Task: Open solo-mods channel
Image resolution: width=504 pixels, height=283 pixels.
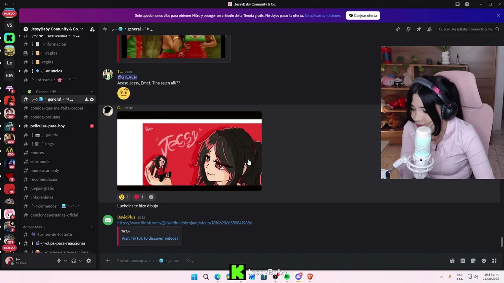Action: point(40,162)
